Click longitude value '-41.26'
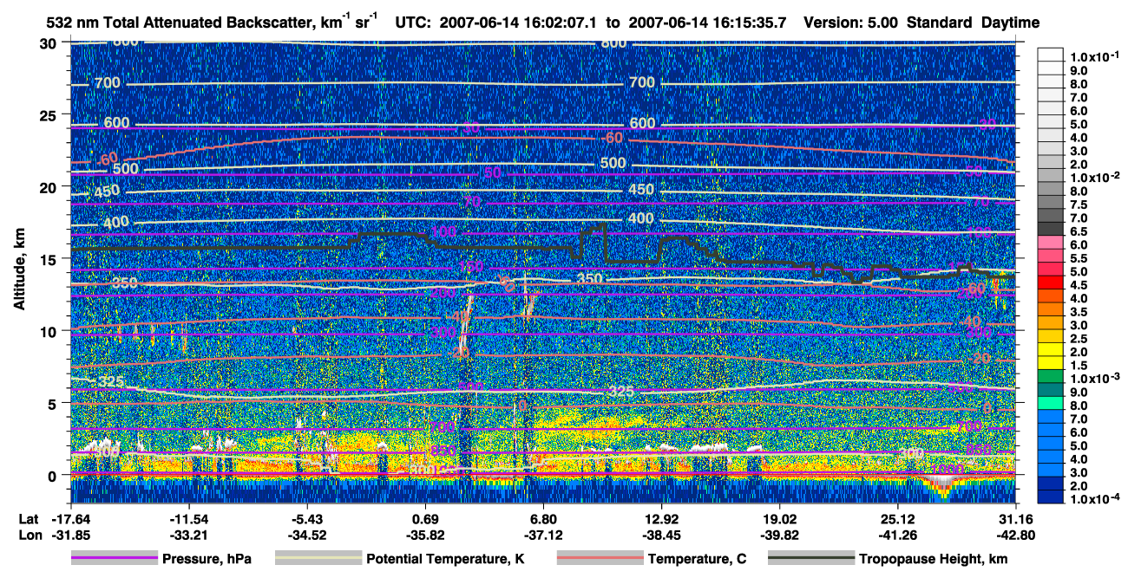The width and height of the screenshot is (1128, 578). coord(897,535)
